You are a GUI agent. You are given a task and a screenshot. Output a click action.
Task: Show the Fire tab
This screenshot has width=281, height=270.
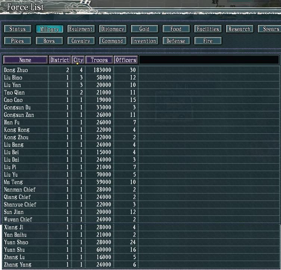coord(207,41)
